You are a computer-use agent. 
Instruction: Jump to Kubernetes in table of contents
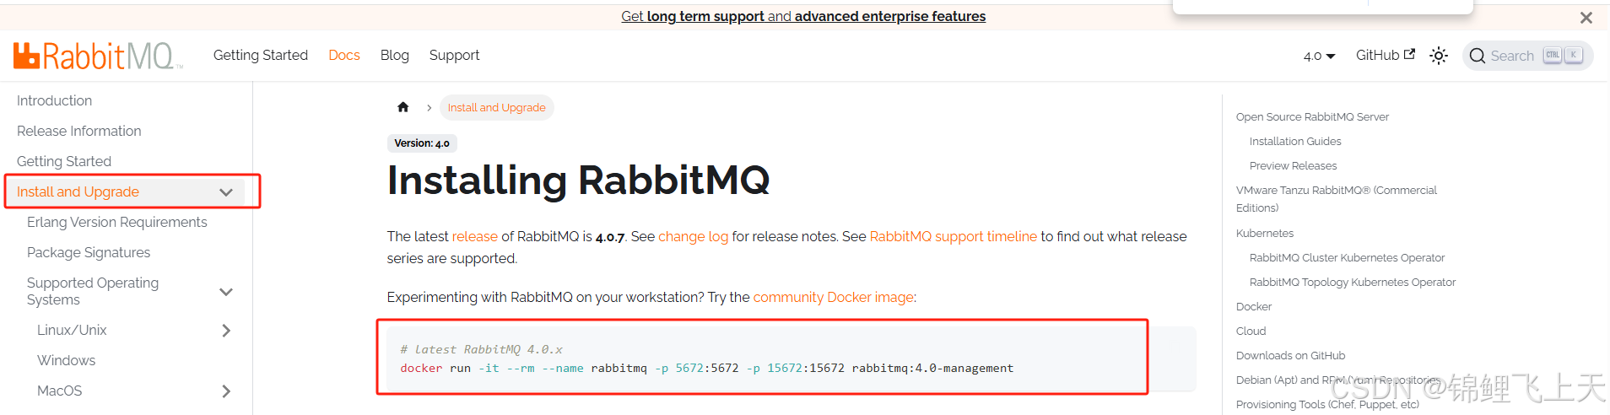(1265, 233)
